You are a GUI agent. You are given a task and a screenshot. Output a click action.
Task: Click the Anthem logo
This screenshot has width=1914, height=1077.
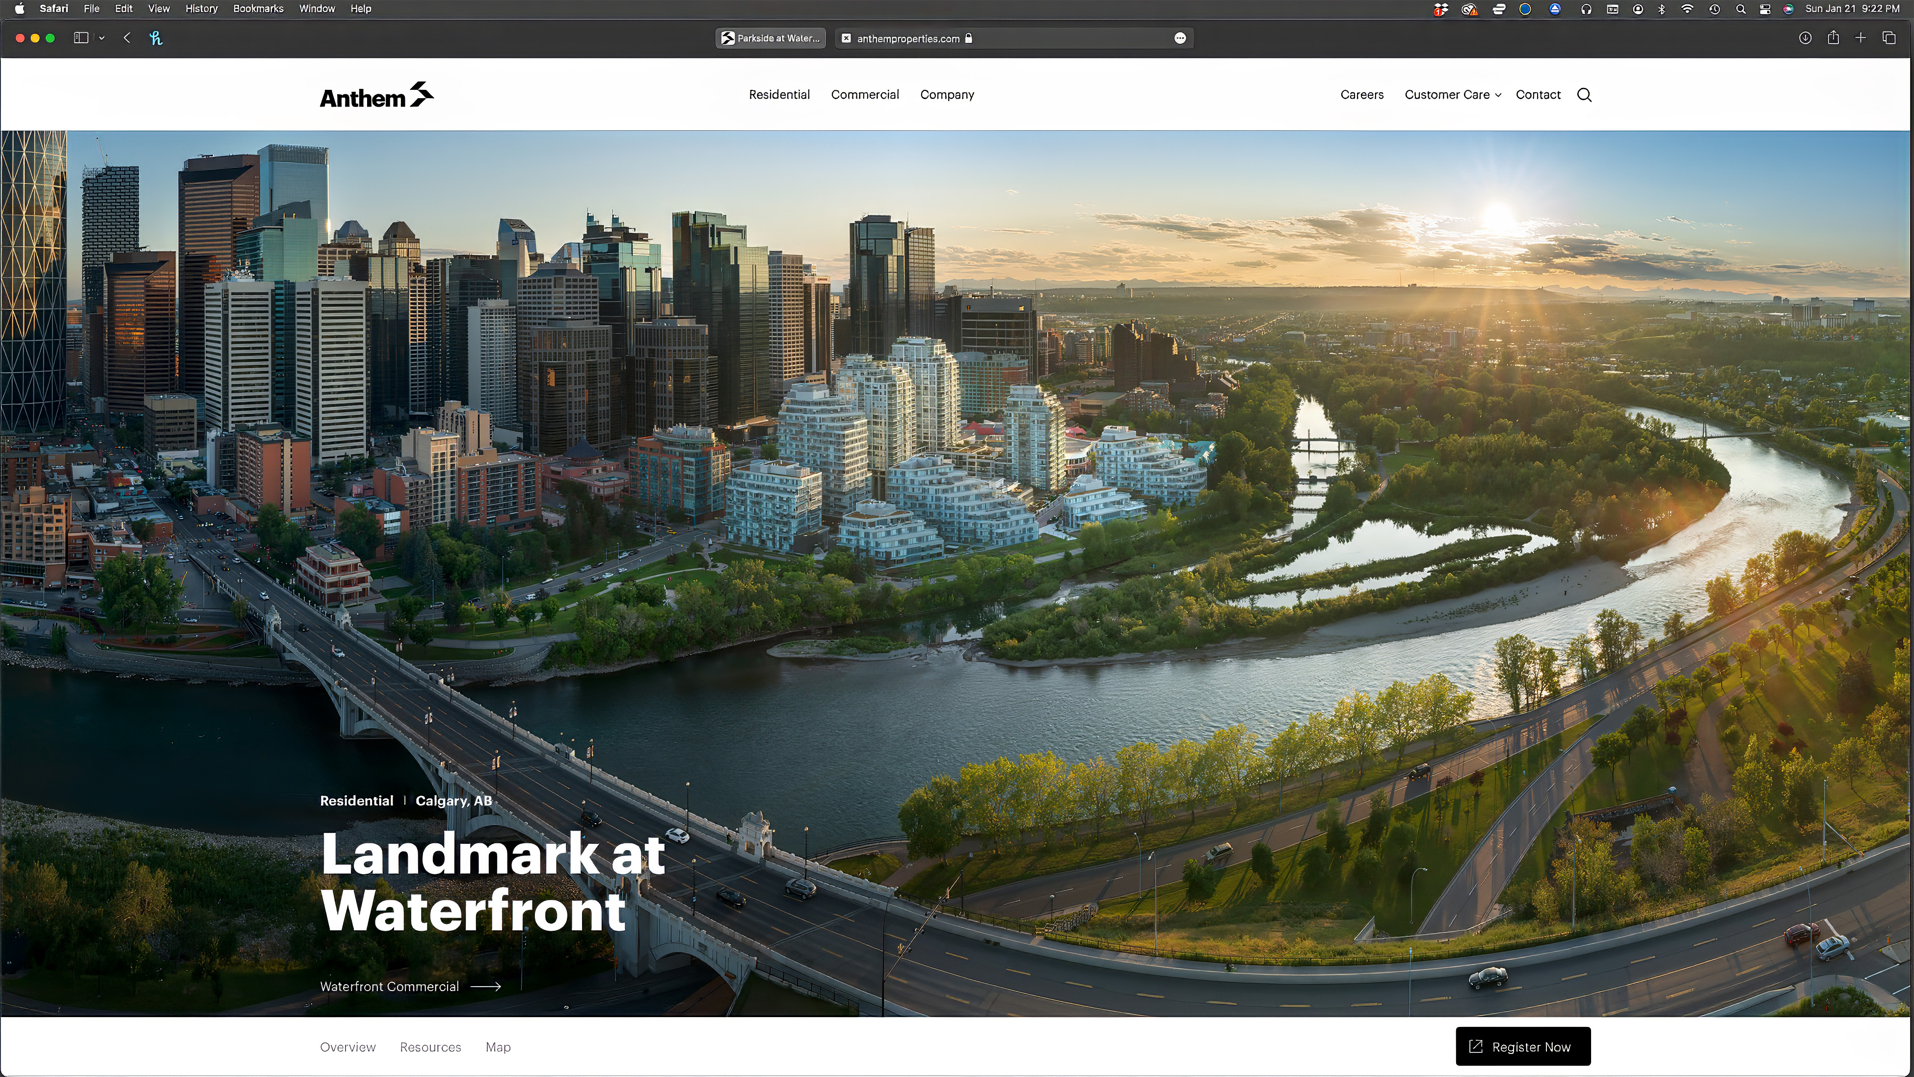[377, 95]
